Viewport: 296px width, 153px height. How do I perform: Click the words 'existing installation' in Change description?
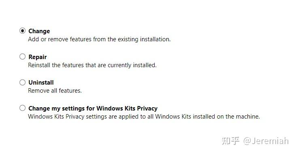pos(144,39)
